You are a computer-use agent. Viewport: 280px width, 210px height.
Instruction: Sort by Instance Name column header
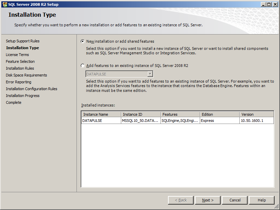(101, 114)
